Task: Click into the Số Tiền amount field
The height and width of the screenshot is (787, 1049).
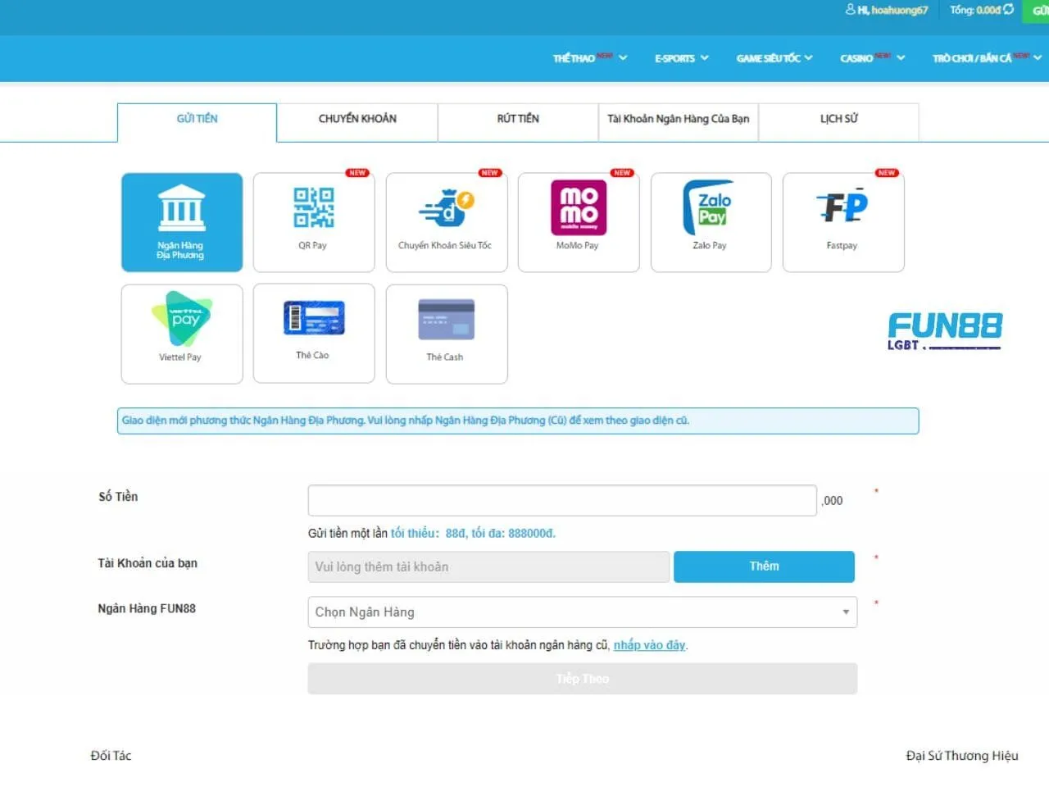Action: coord(562,501)
